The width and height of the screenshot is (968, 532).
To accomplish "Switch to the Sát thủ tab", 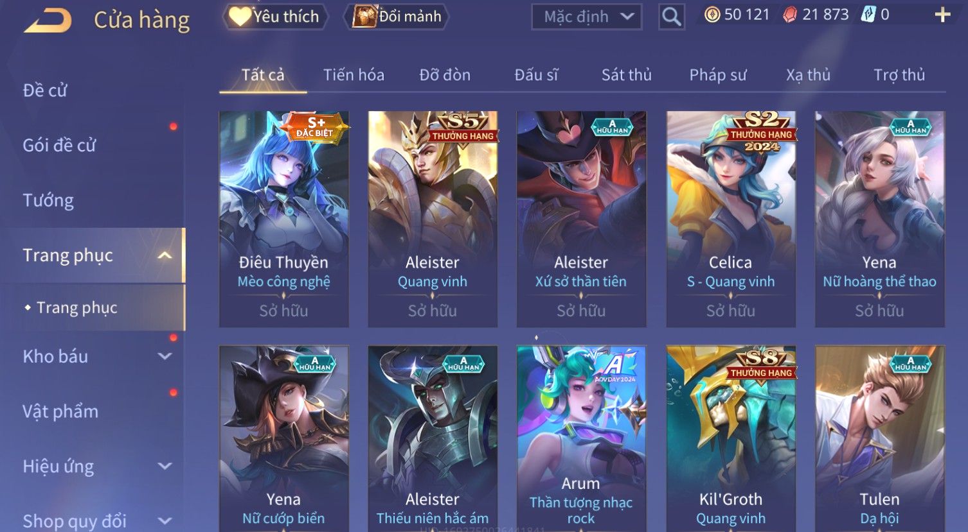I will tap(627, 75).
